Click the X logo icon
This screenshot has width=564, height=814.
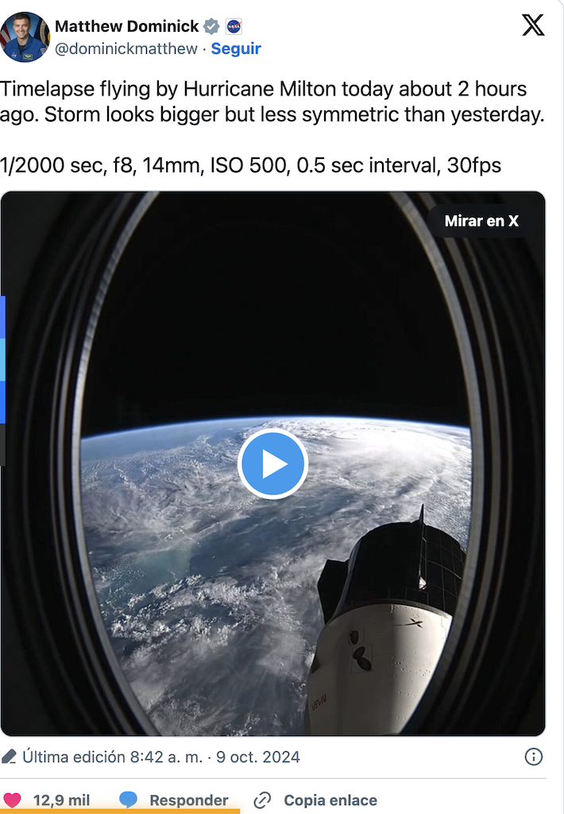point(533,25)
